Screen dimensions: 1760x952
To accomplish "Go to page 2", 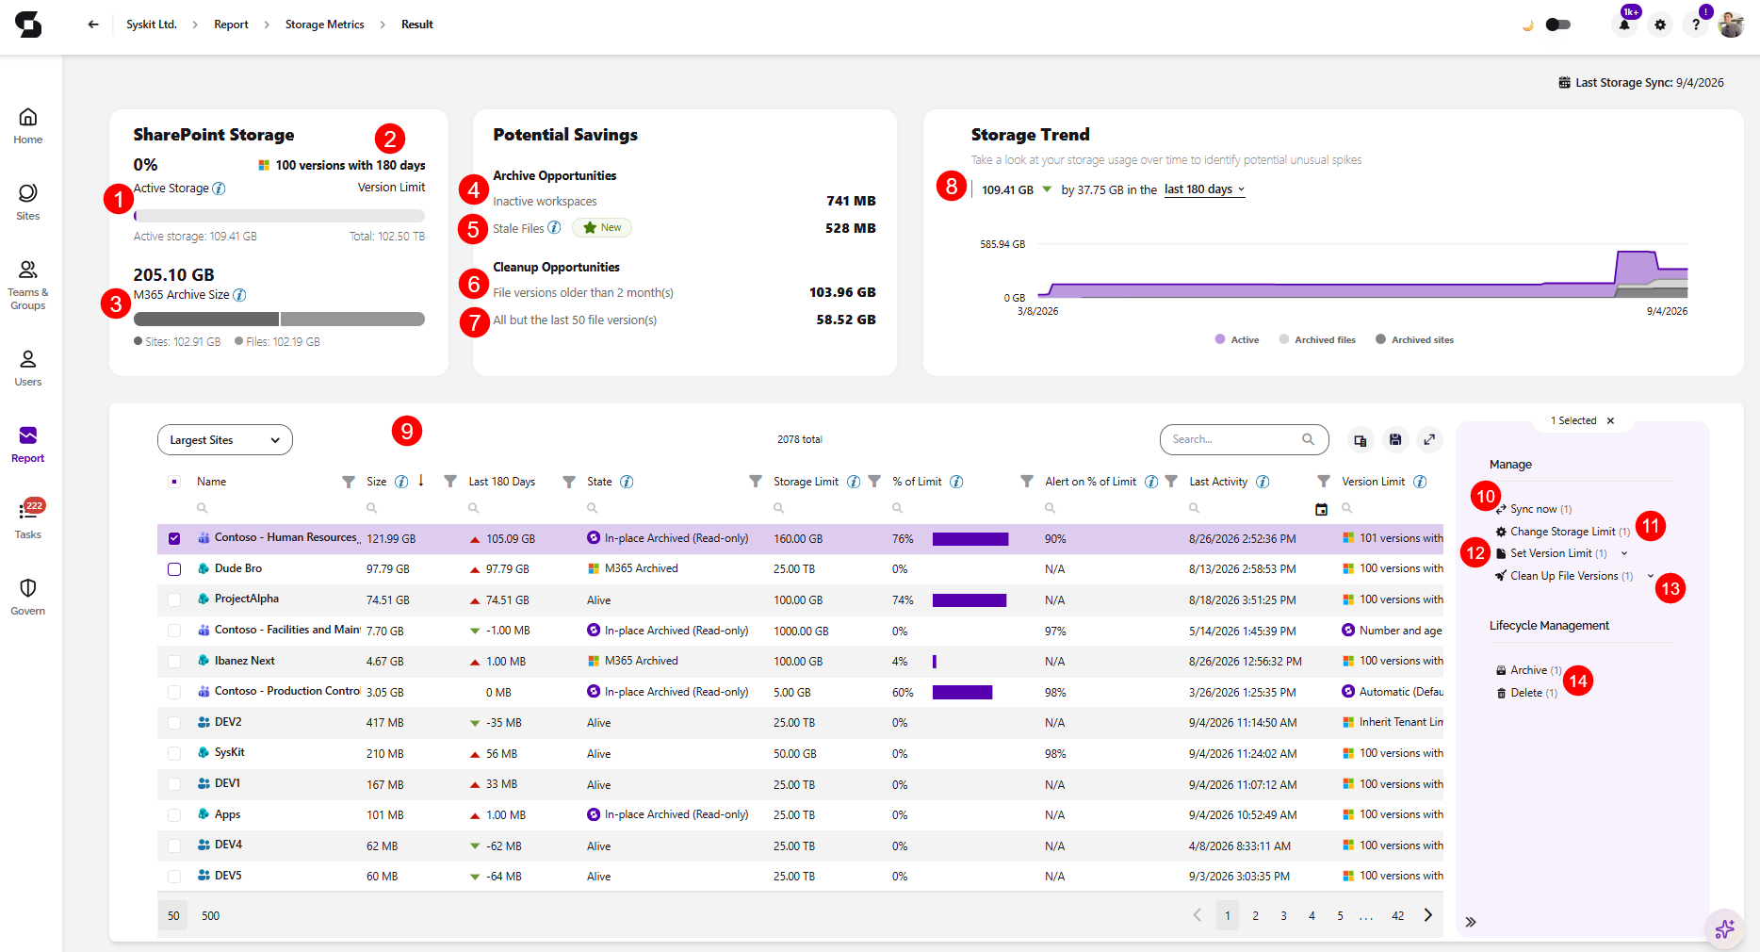I will pos(1255,915).
